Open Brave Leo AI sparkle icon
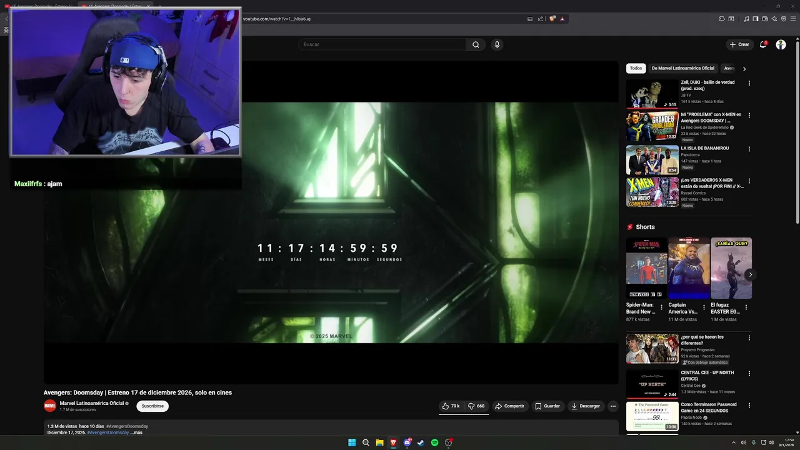 click(774, 19)
